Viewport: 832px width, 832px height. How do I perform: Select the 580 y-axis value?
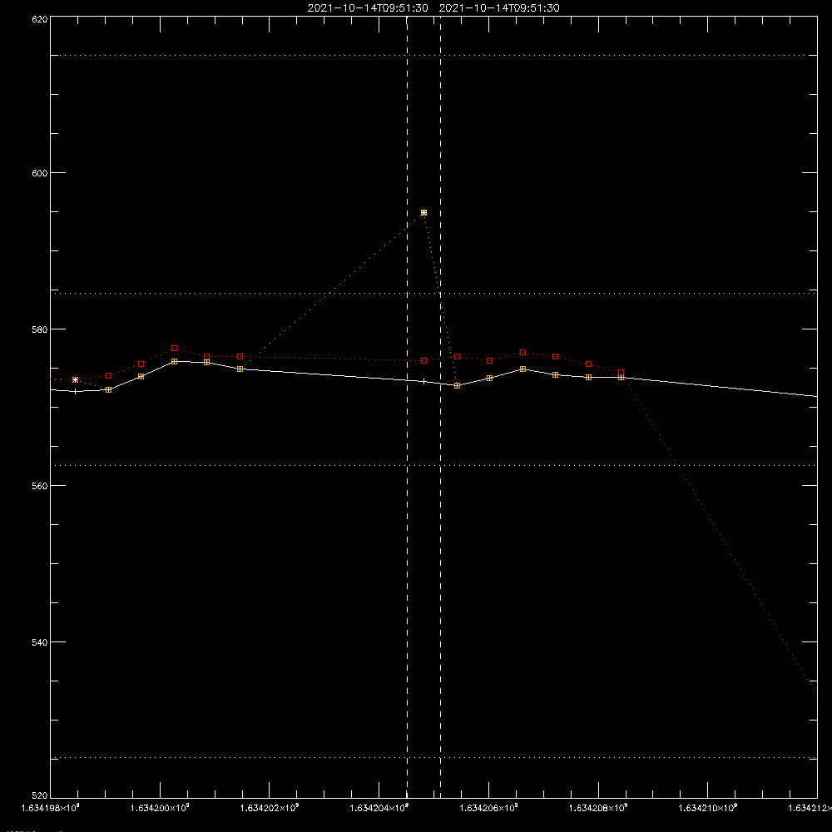click(40, 329)
